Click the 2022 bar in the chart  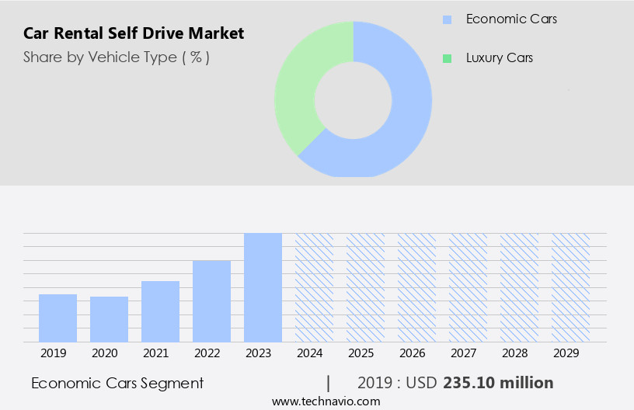coord(211,301)
